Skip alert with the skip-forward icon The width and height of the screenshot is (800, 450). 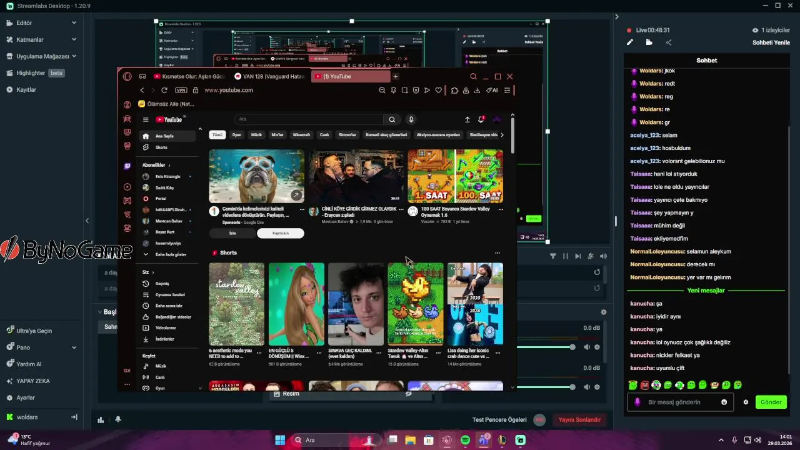point(578,256)
